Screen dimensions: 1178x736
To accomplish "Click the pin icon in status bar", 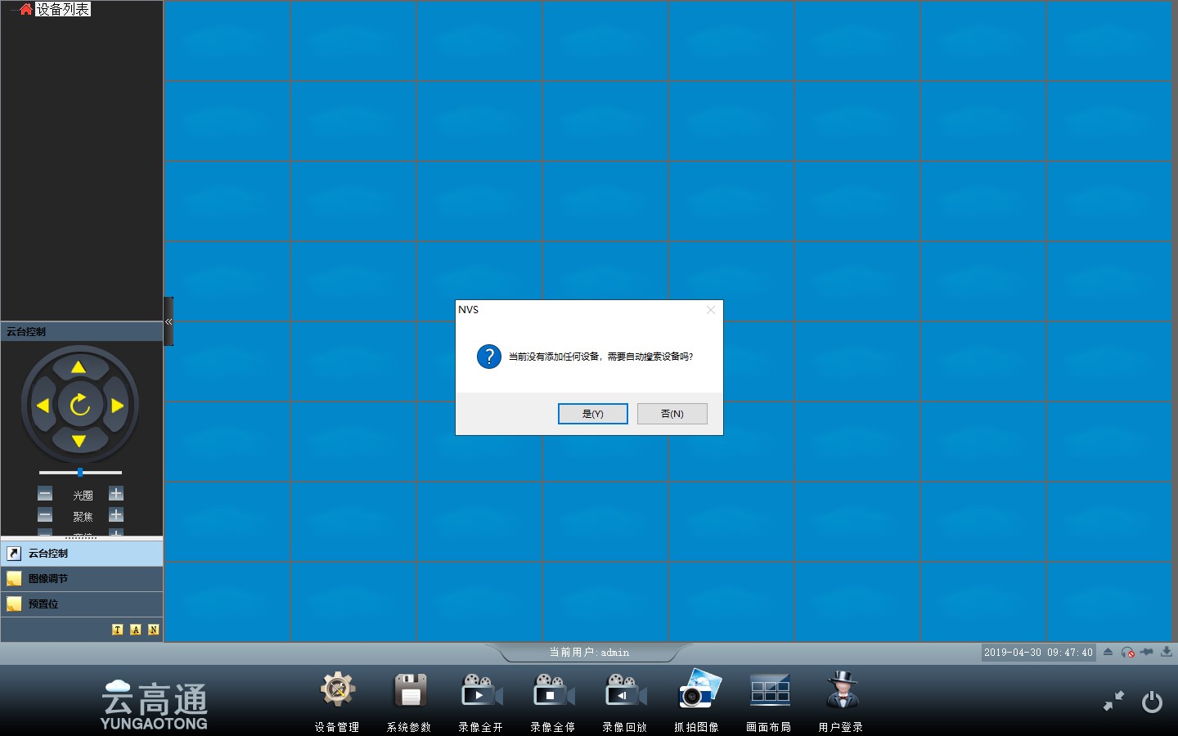I will (1147, 652).
